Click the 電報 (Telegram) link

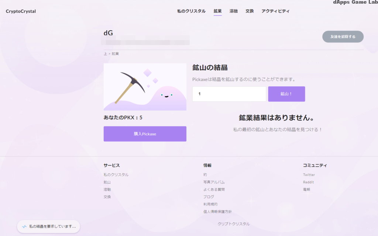point(307,189)
